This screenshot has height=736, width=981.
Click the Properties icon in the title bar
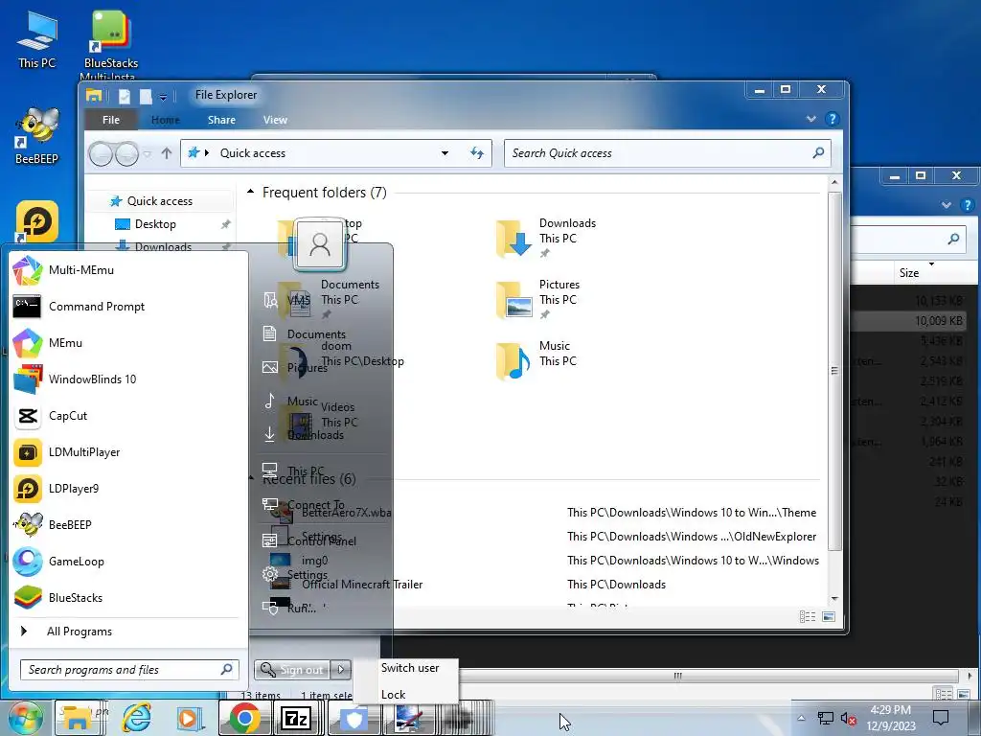(x=125, y=96)
